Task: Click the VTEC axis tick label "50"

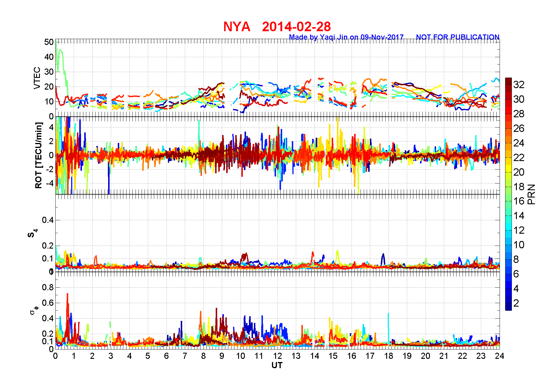Action: (x=49, y=42)
